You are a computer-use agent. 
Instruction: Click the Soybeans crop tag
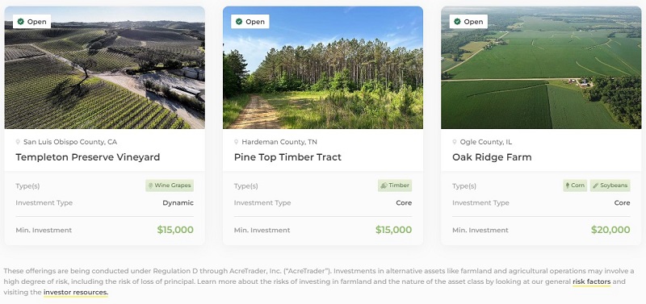tap(610, 185)
